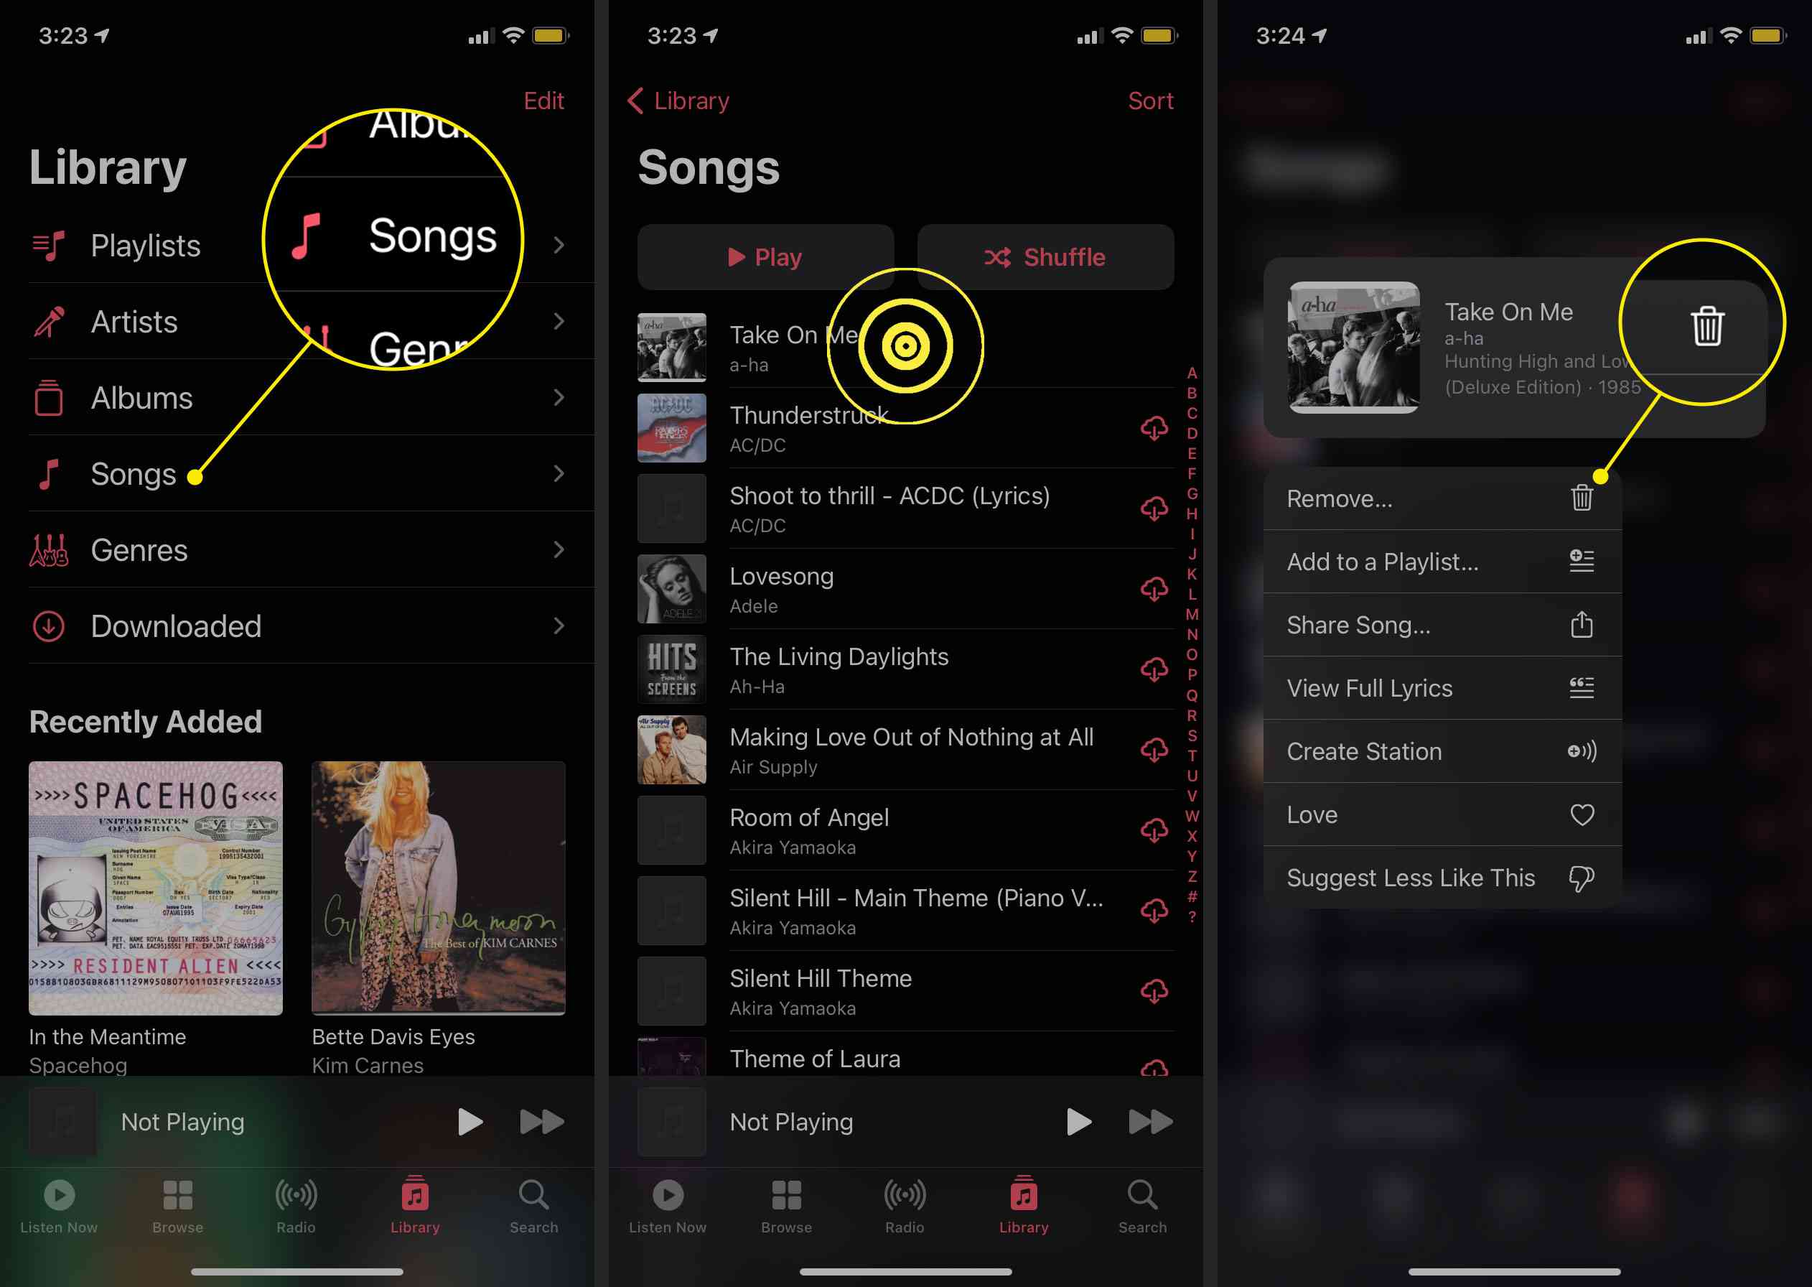Tap the Genres icon in sidebar
The width and height of the screenshot is (1812, 1287).
(x=46, y=549)
